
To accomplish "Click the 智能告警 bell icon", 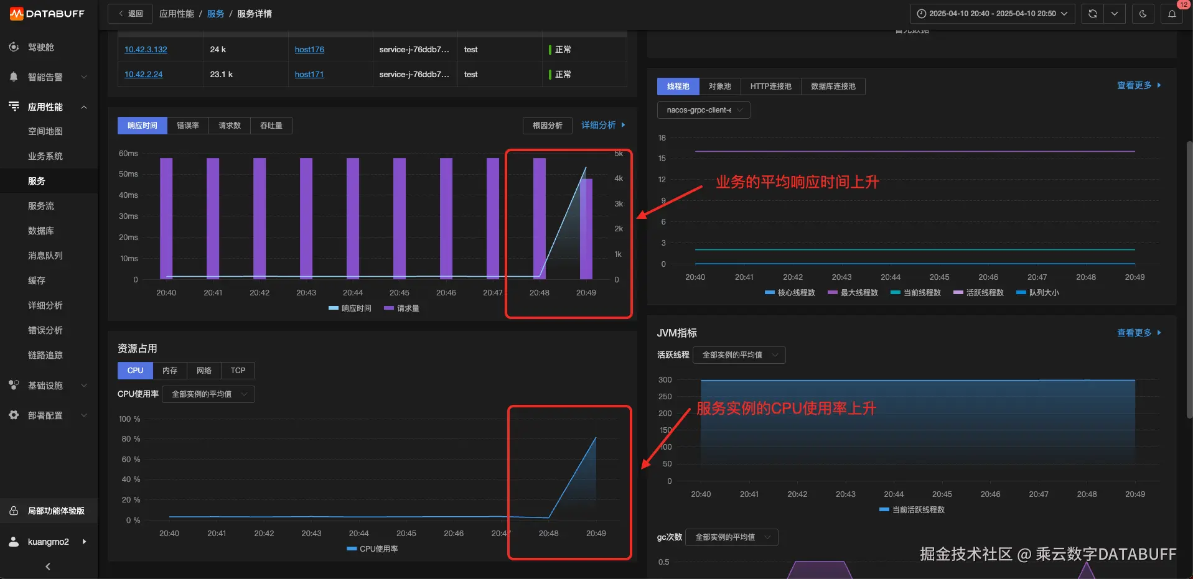I will coord(14,76).
